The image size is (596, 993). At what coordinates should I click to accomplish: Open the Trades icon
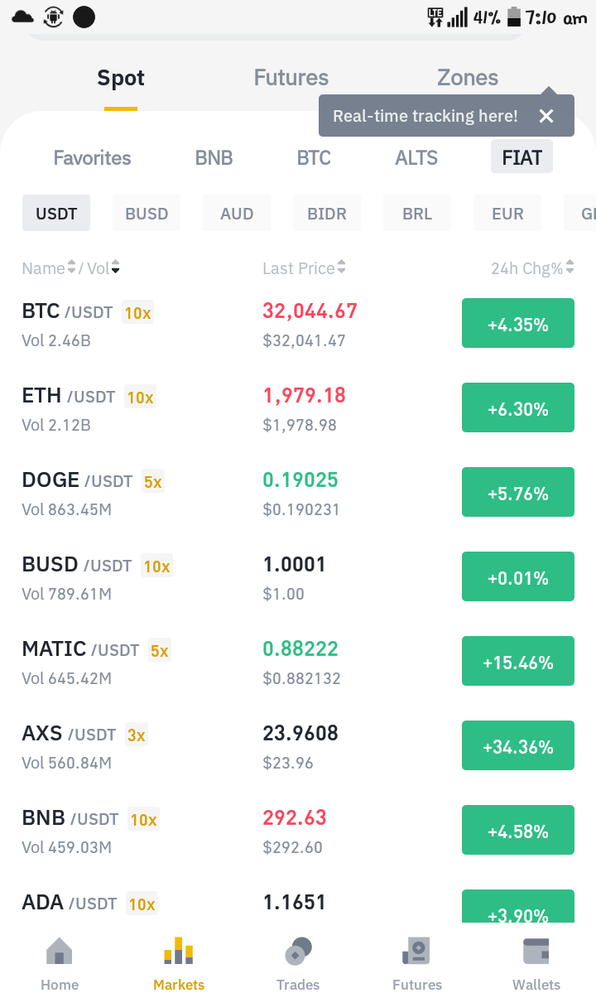click(298, 951)
